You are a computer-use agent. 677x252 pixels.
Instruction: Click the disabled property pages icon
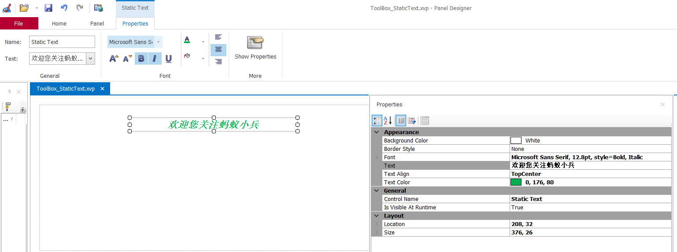point(425,121)
